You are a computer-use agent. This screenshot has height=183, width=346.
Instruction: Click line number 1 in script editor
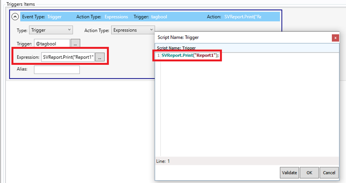point(158,55)
